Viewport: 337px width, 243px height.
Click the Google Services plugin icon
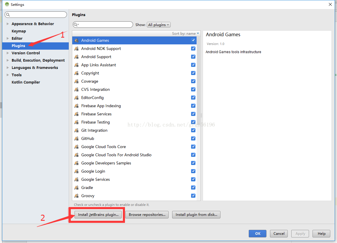point(76,179)
